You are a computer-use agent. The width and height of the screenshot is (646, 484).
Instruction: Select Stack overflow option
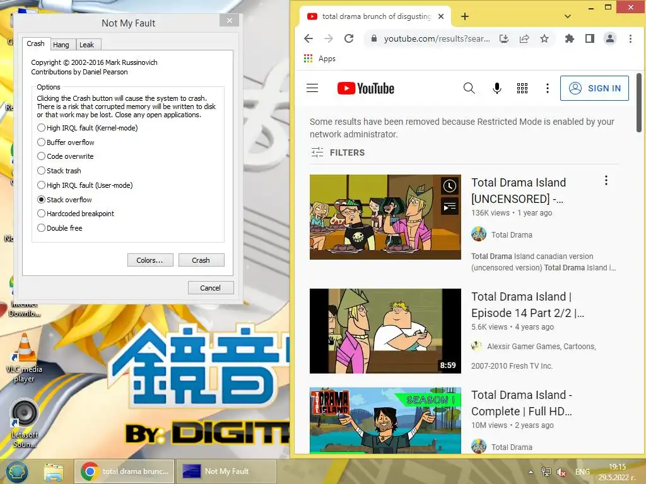pos(65,200)
